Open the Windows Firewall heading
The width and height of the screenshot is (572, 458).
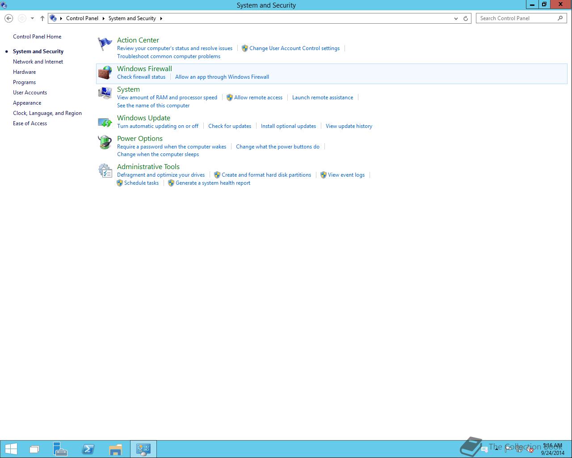point(144,69)
